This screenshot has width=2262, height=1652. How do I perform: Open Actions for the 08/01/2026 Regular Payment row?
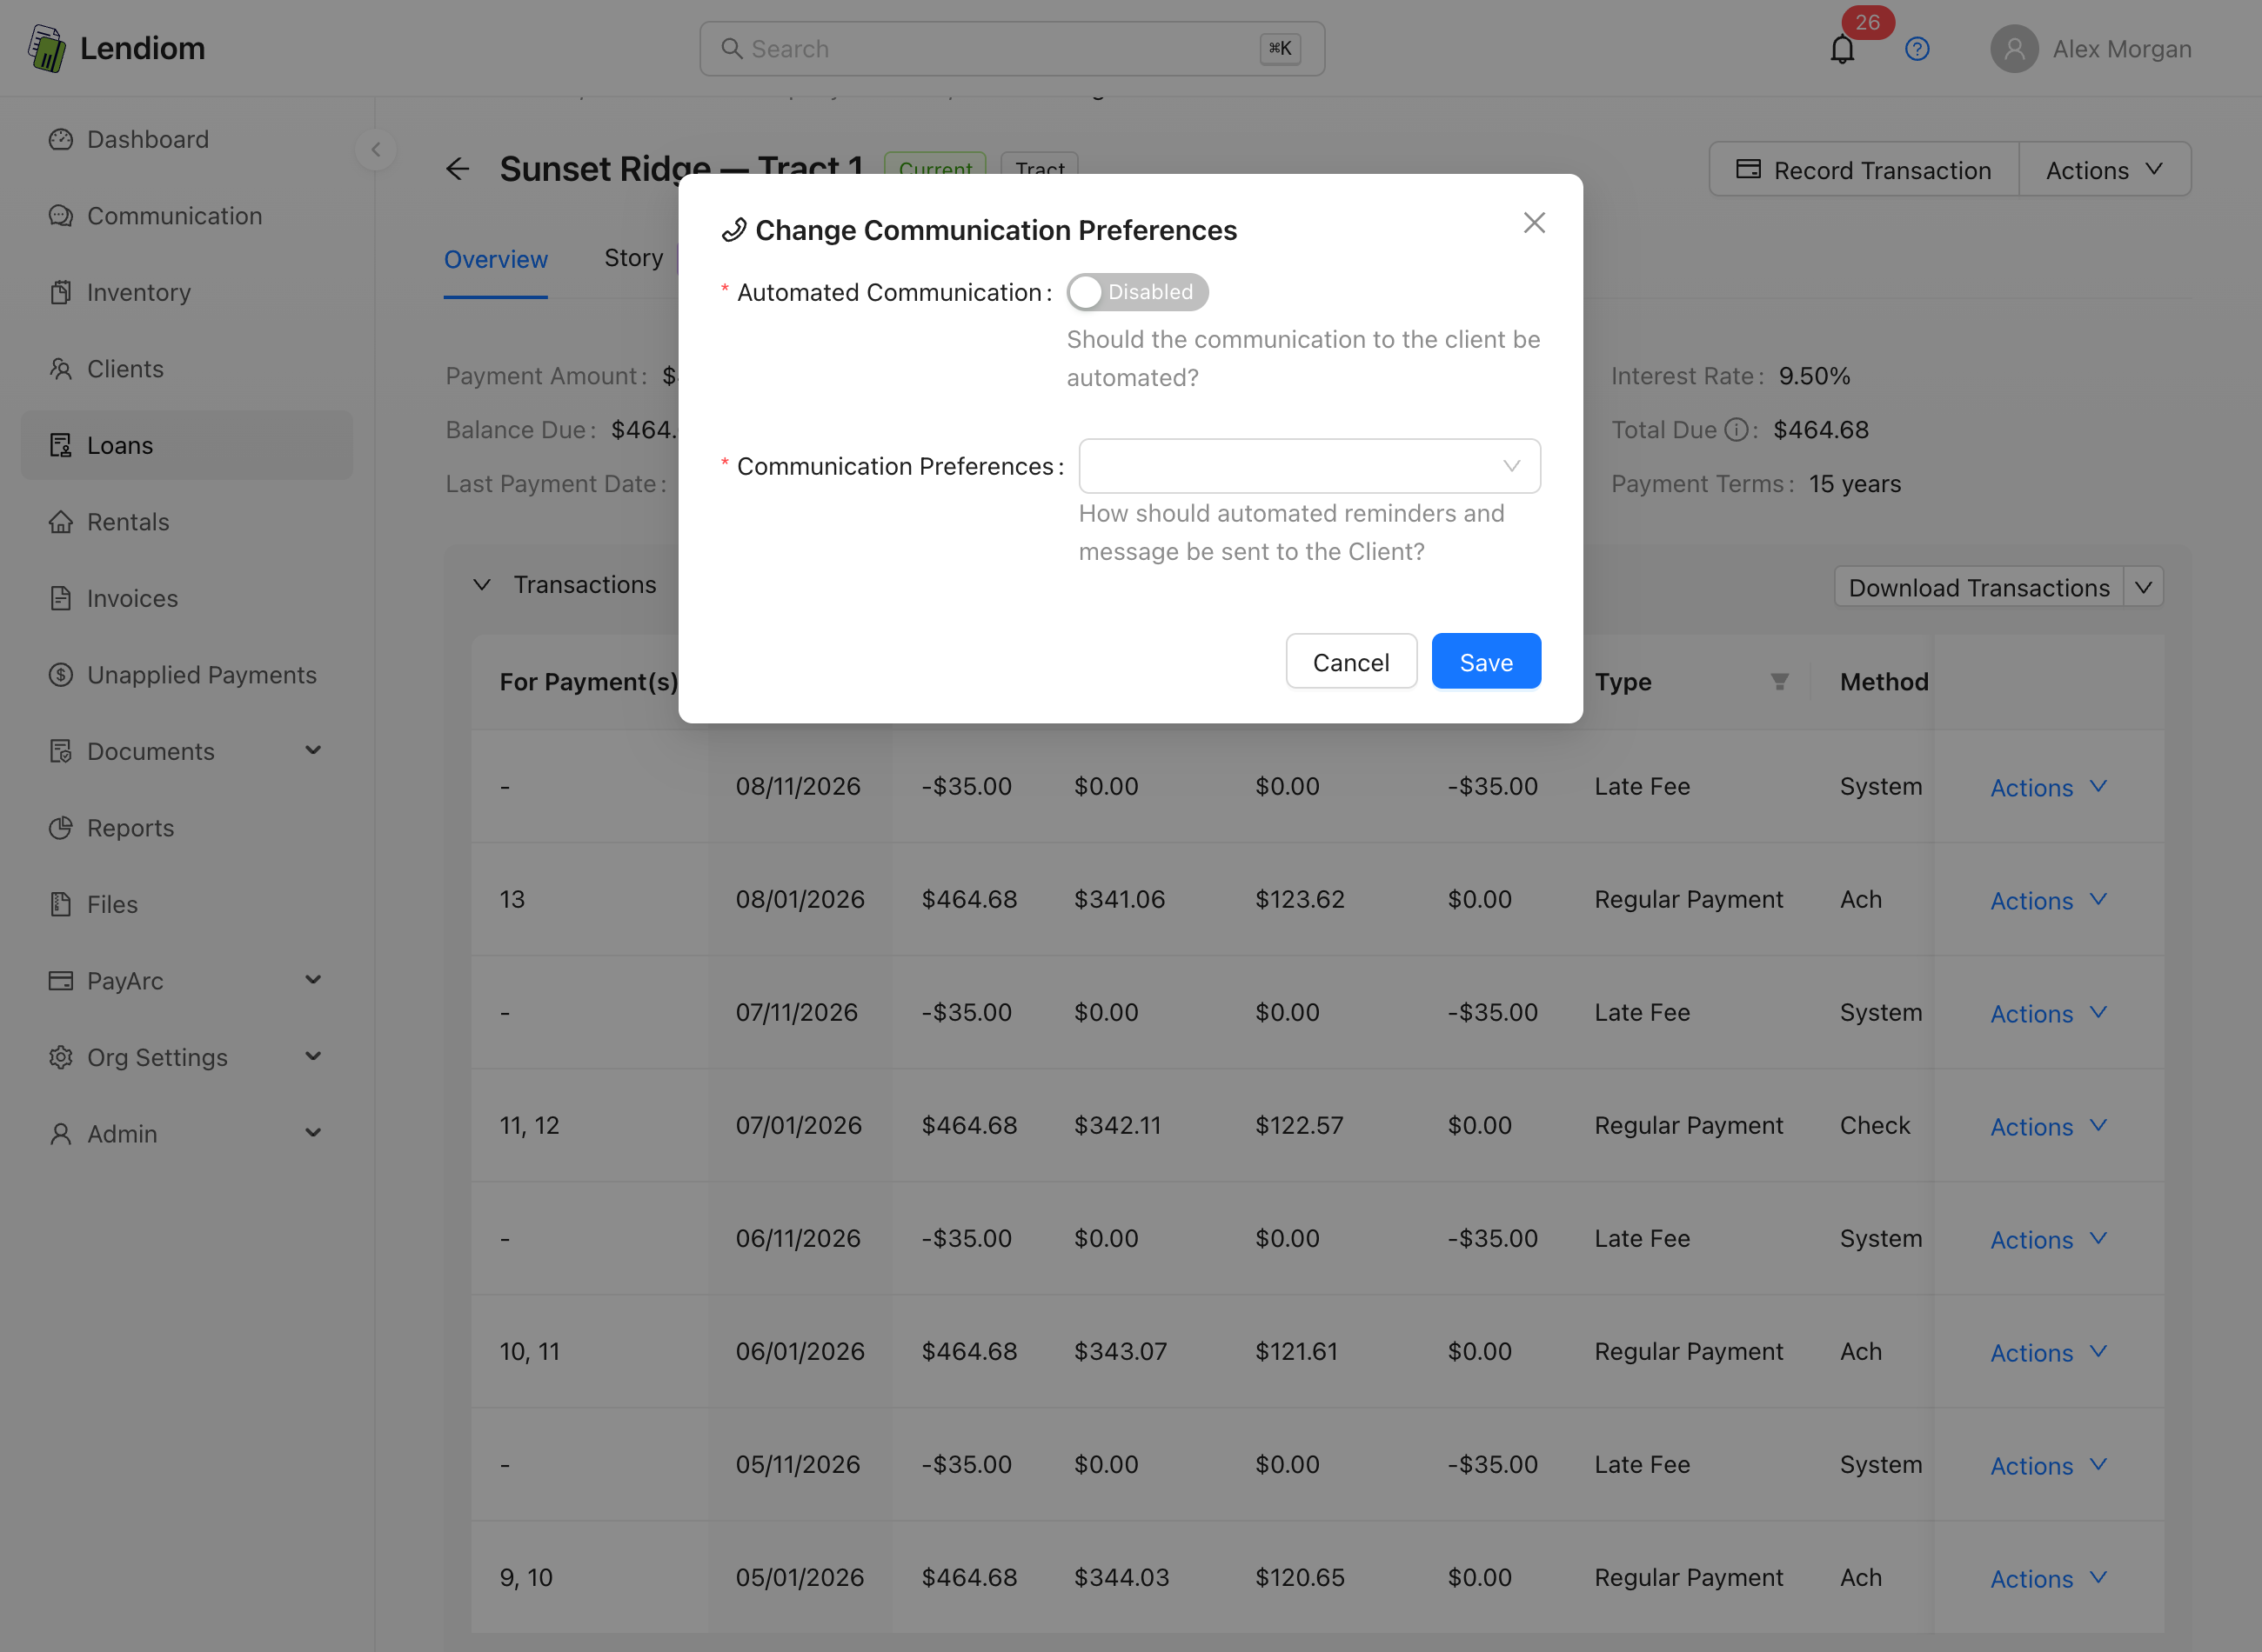[2047, 900]
